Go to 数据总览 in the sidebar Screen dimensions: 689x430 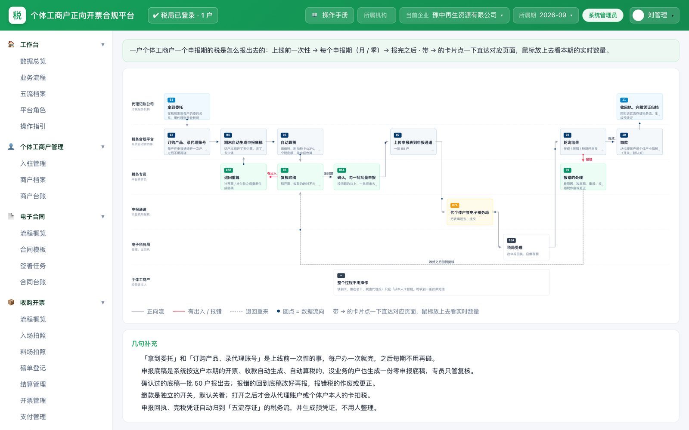click(x=33, y=61)
